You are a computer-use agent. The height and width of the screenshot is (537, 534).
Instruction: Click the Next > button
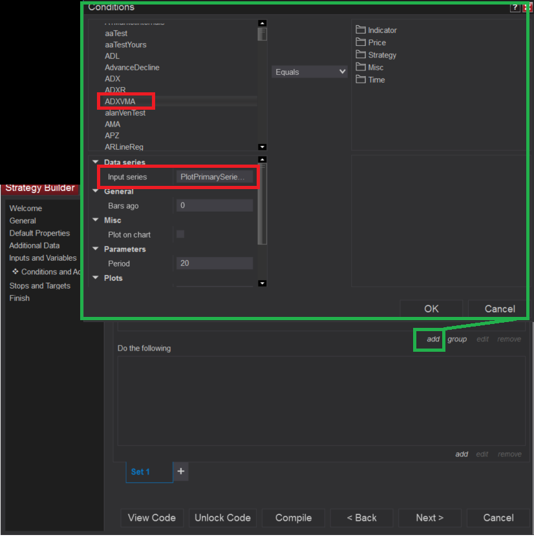click(430, 518)
